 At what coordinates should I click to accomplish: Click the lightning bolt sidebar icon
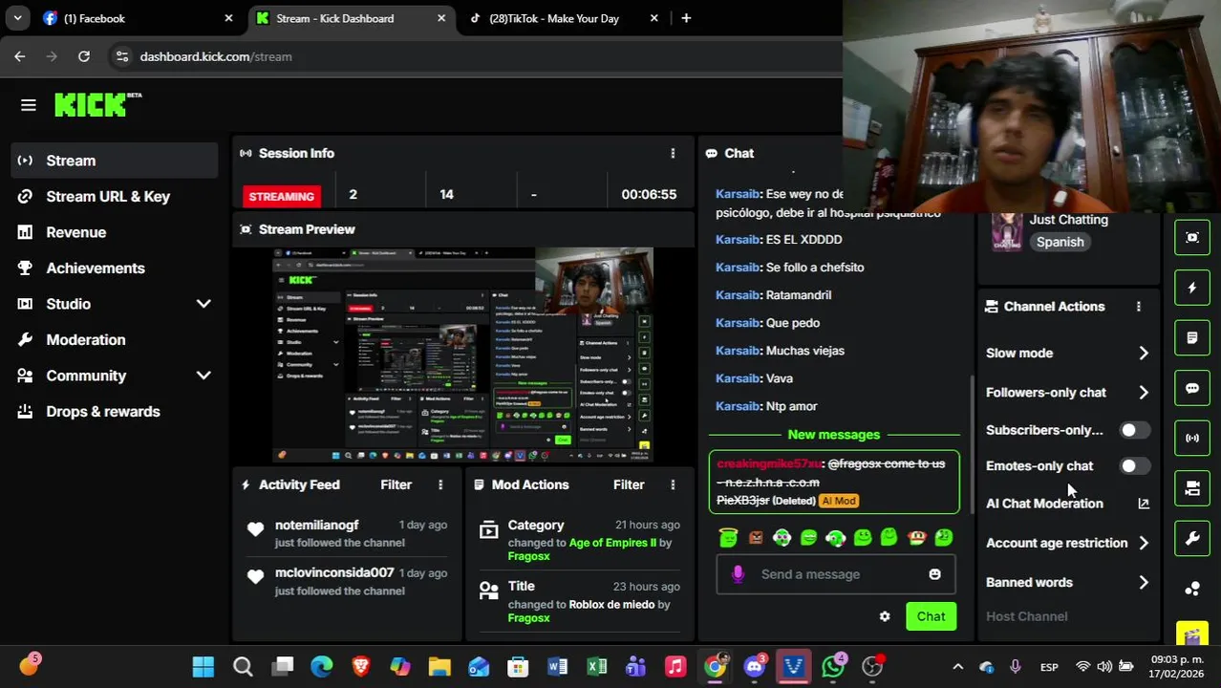(x=1192, y=288)
